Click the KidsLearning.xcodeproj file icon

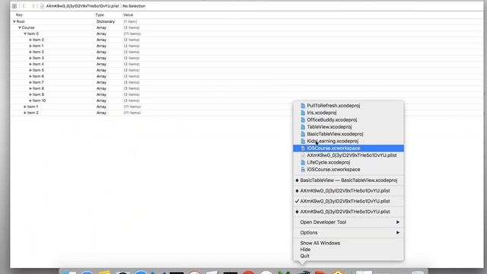[303, 141]
